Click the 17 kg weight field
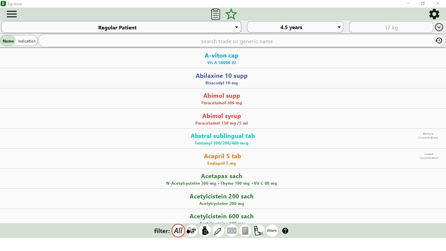Screen dimensions: 446x251 (x=391, y=27)
